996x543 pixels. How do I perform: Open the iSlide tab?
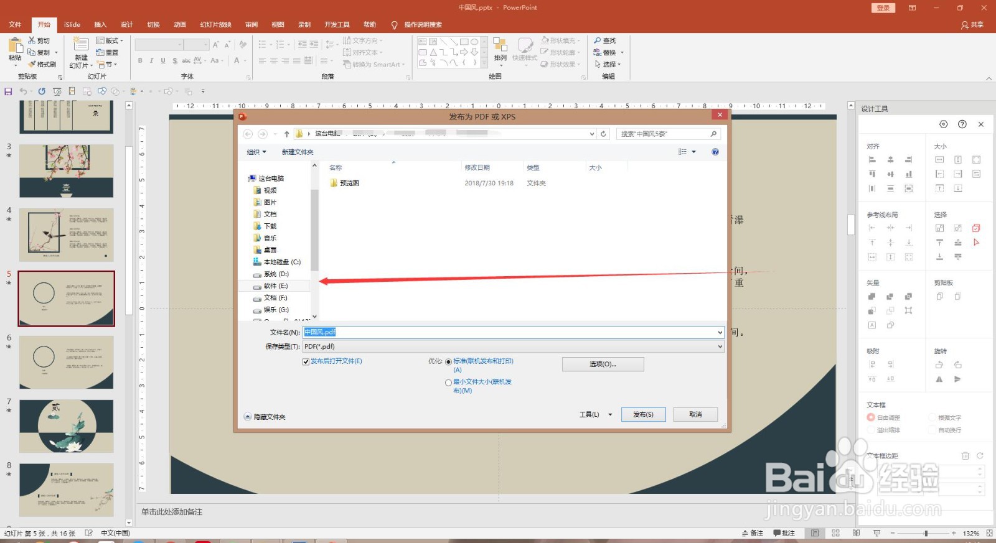72,24
